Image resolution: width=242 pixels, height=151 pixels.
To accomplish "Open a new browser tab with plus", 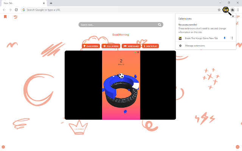I will (51, 3).
